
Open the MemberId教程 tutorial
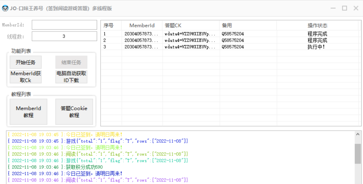(28, 112)
